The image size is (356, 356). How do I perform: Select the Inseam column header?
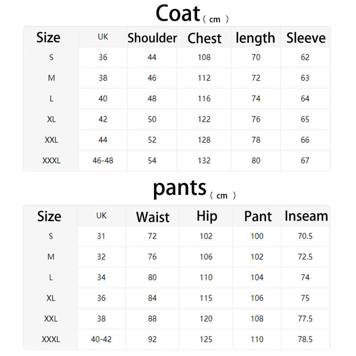click(306, 216)
